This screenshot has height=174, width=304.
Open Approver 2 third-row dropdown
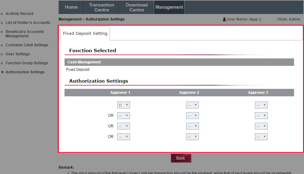(192, 126)
